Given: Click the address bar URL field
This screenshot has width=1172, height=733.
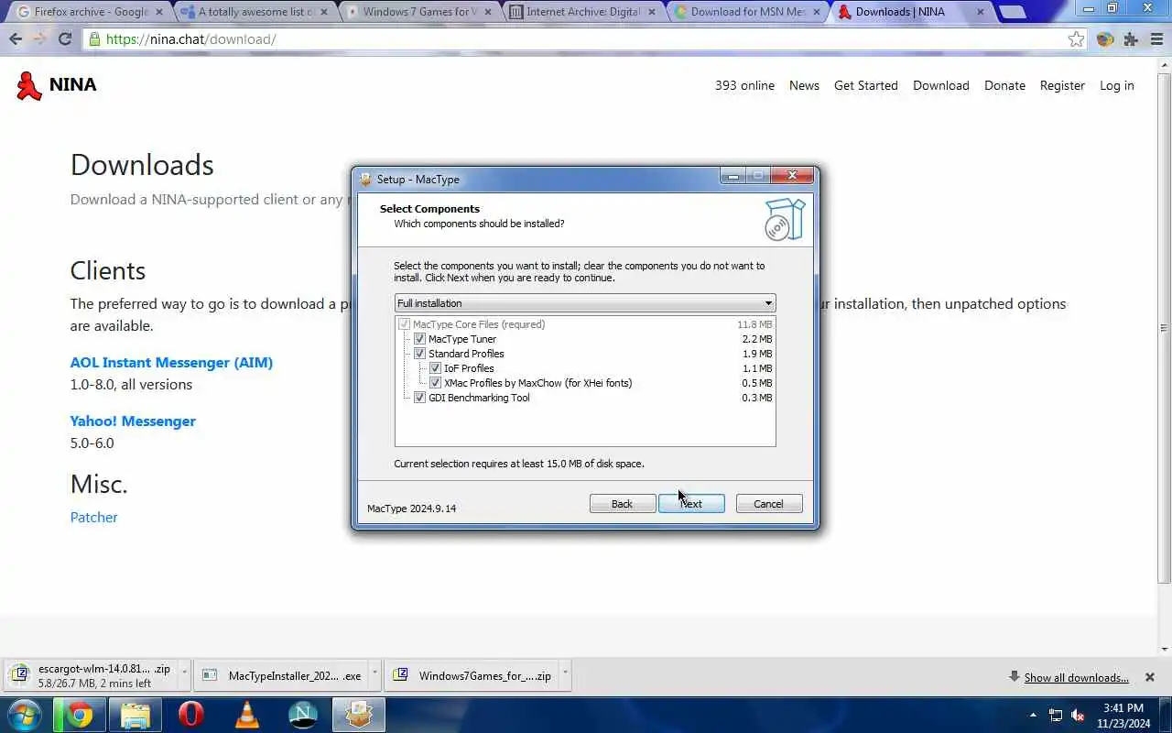Looking at the screenshot, I should click(575, 39).
